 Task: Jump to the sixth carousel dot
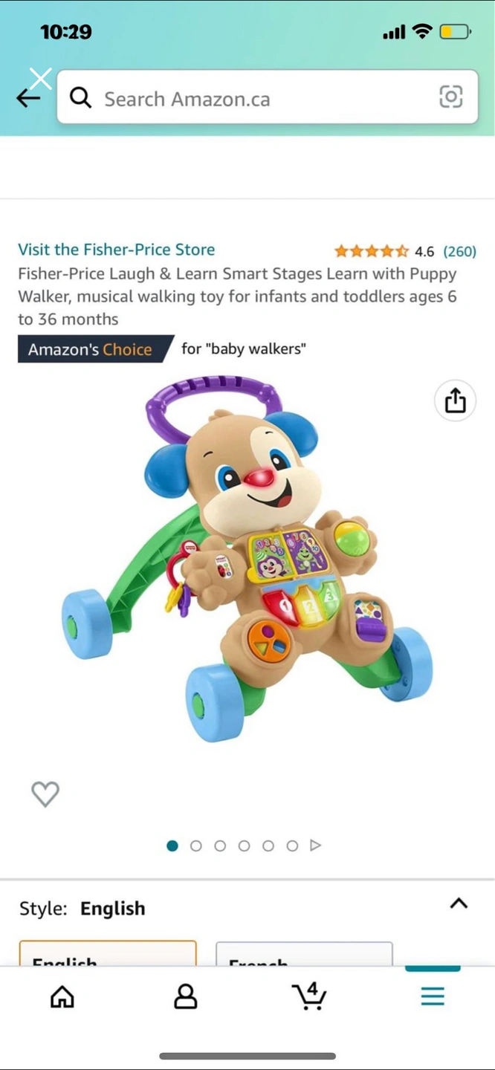(292, 846)
